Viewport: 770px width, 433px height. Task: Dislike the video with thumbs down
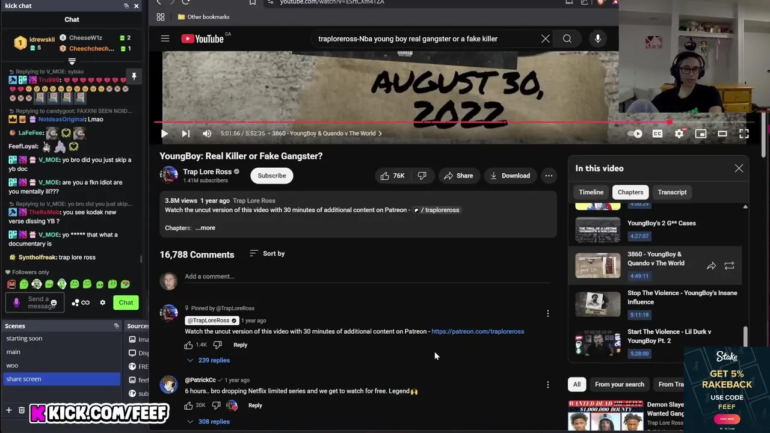(422, 176)
